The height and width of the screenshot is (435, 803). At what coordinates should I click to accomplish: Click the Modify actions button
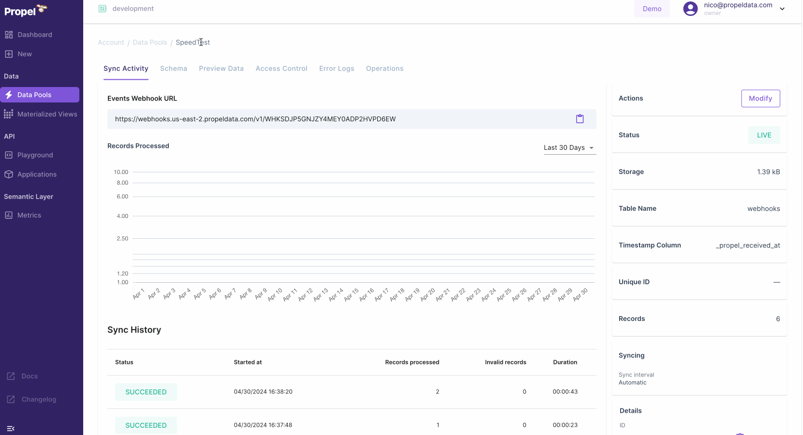click(760, 98)
